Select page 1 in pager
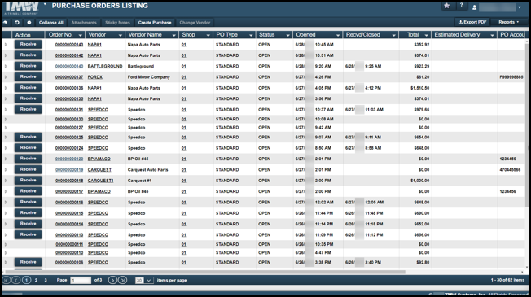Image resolution: width=531 pixels, height=297 pixels. tap(26, 280)
